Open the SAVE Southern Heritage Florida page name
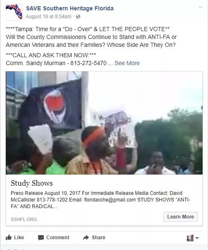The height and width of the screenshot is (250, 208). pos(70,8)
